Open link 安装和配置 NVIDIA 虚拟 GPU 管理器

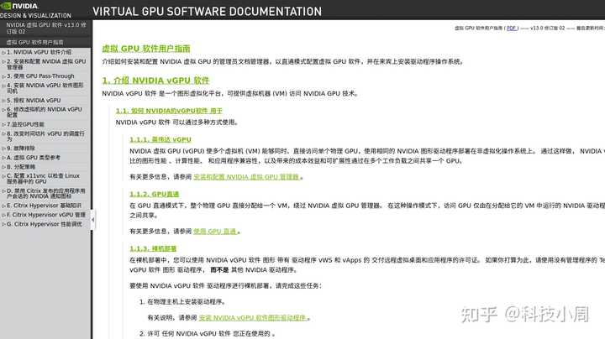pos(246,177)
